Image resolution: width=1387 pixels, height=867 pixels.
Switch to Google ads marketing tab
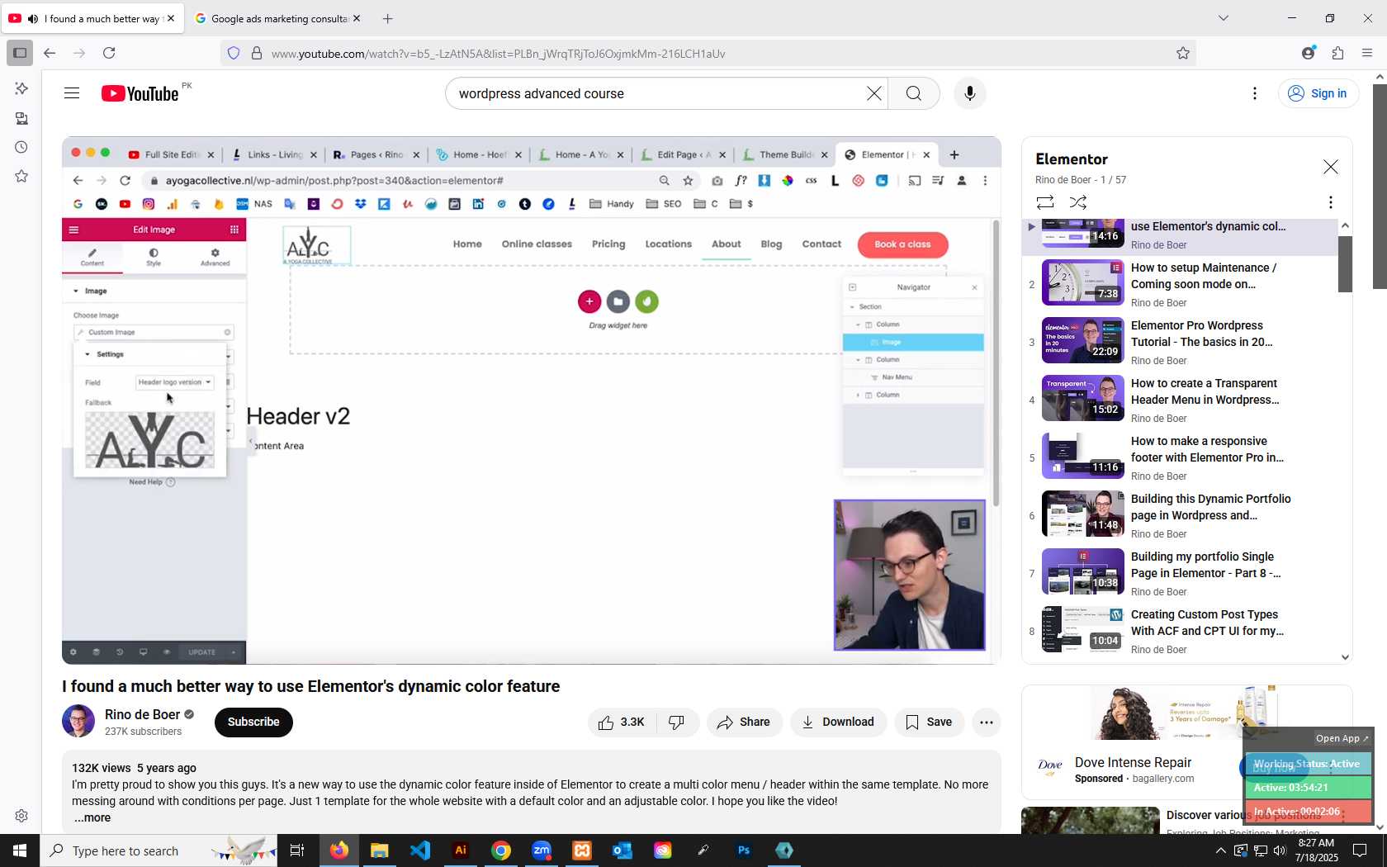point(278,18)
